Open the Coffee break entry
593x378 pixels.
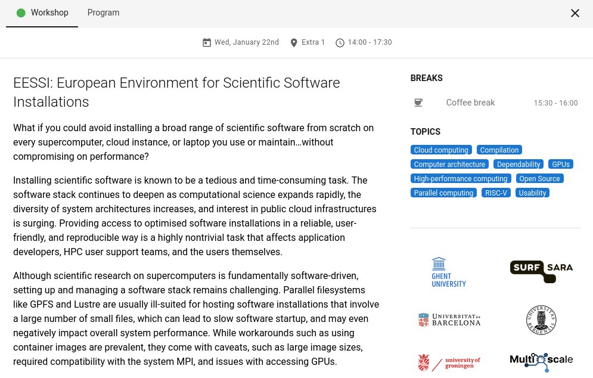[x=470, y=103]
